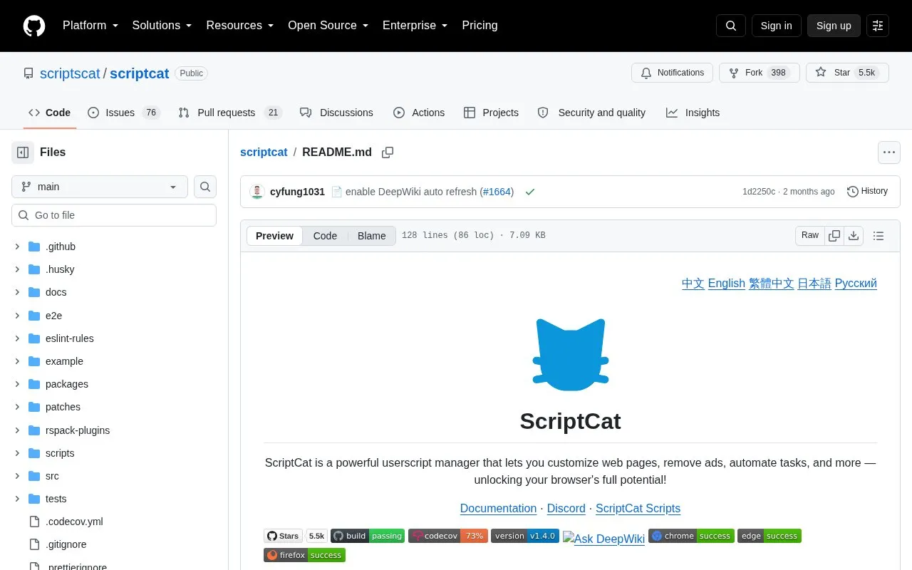Viewport: 912px width, 570px height.
Task: Switch to Blame view of README
Action: (x=372, y=236)
